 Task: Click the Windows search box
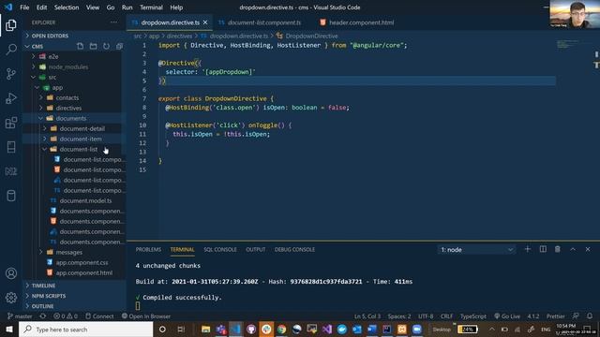coord(86,329)
